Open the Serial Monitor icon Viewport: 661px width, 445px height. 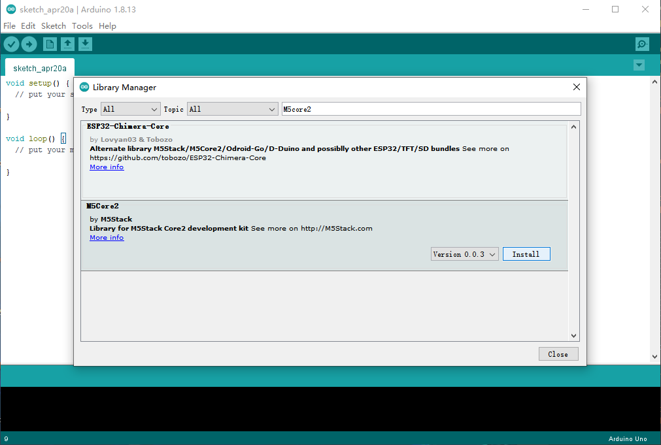click(642, 44)
